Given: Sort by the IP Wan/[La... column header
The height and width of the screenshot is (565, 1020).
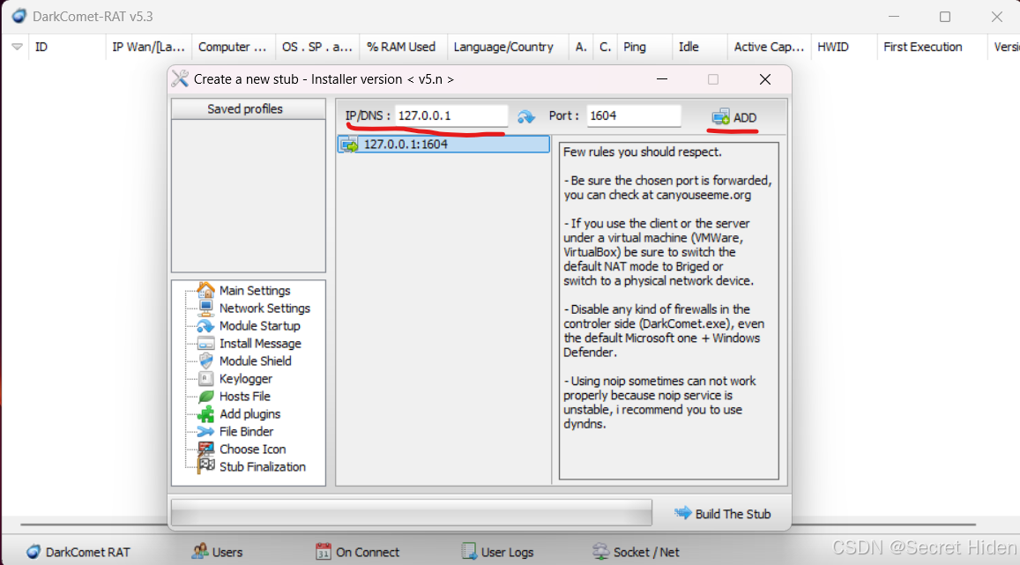Looking at the screenshot, I should 148,47.
